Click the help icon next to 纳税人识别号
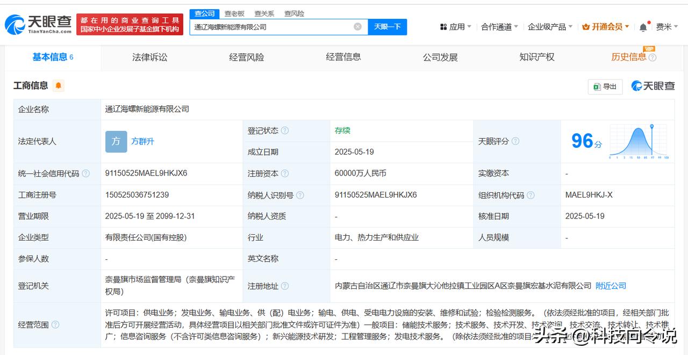The width and height of the screenshot is (688, 355). point(300,195)
